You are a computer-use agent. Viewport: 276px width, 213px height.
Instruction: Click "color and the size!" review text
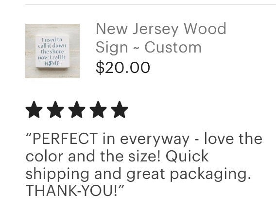pyautogui.click(x=93, y=156)
